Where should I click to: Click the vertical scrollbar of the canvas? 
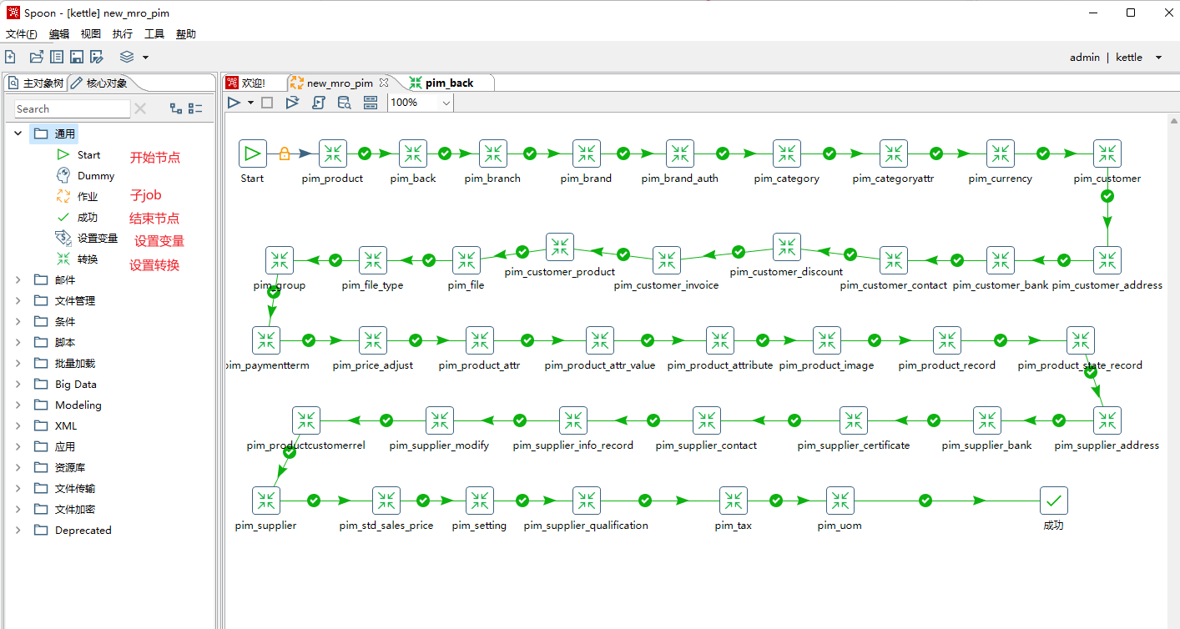tap(1174, 371)
